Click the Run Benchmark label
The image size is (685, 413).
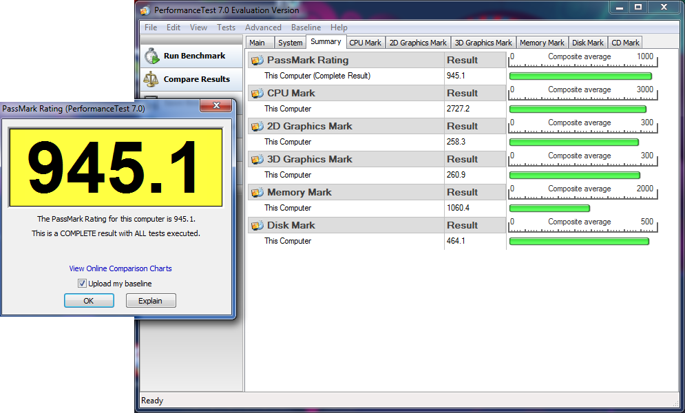point(194,56)
